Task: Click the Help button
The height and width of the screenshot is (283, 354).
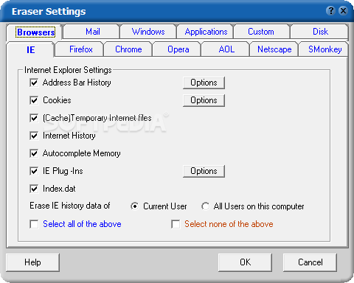Action: pyautogui.click(x=32, y=262)
